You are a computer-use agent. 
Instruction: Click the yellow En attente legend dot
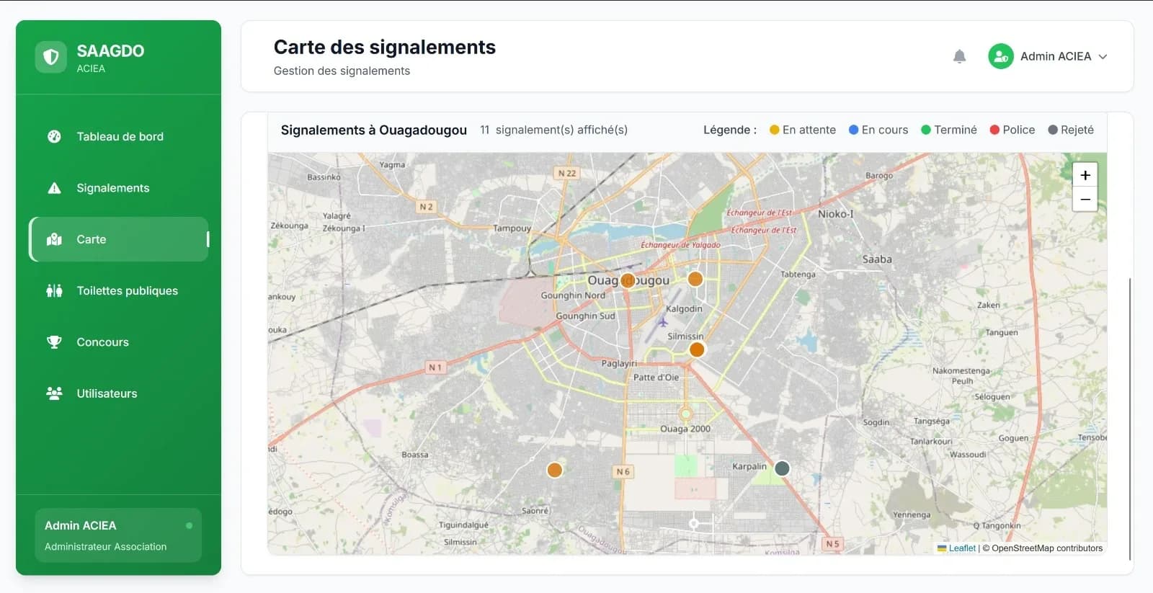pyautogui.click(x=775, y=130)
